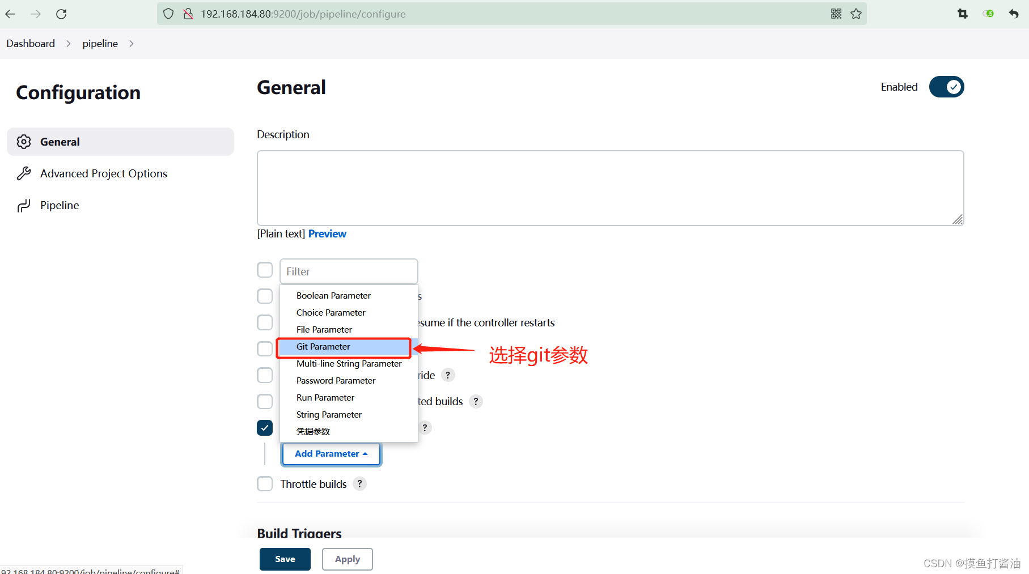
Task: Click the Filter input field
Action: pyautogui.click(x=349, y=271)
